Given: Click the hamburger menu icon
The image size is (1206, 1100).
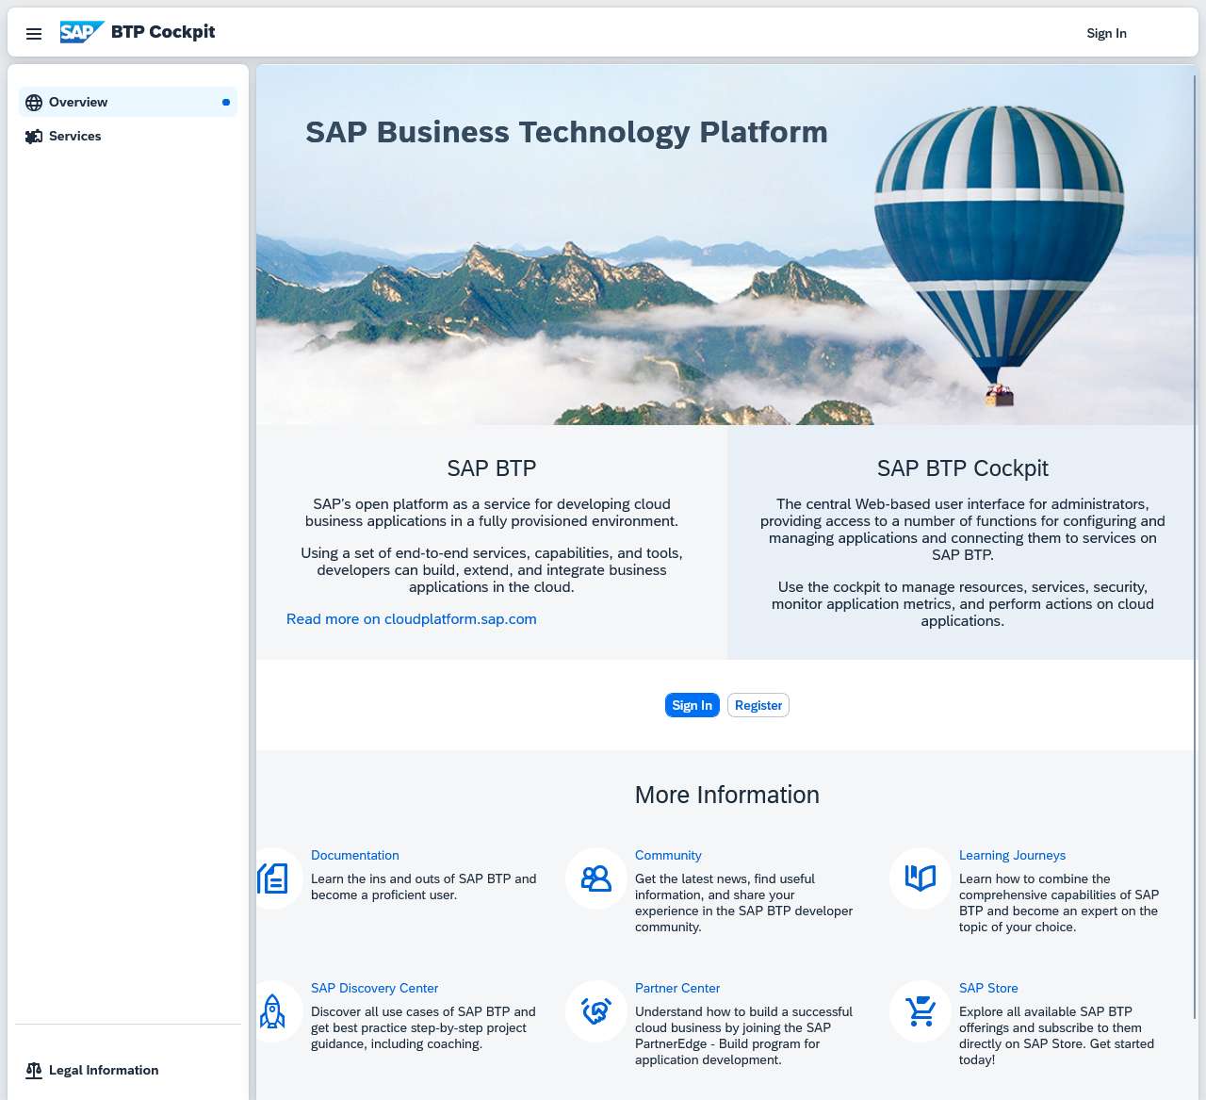Looking at the screenshot, I should (x=34, y=34).
